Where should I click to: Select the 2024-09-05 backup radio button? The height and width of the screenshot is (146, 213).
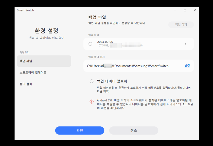(90, 44)
